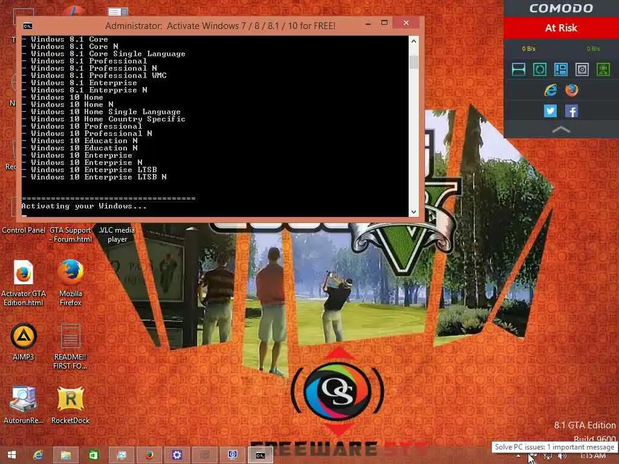Viewport: 619px width, 464px height.
Task: Open Internet Explorer from the taskbar
Action: click(x=38, y=456)
